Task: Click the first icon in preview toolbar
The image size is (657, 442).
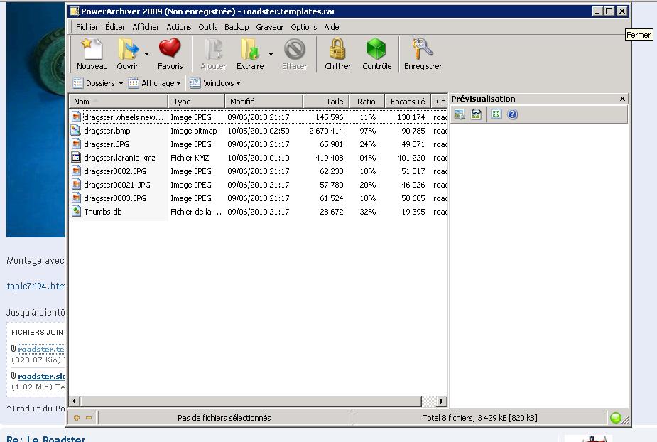Action: (459, 114)
